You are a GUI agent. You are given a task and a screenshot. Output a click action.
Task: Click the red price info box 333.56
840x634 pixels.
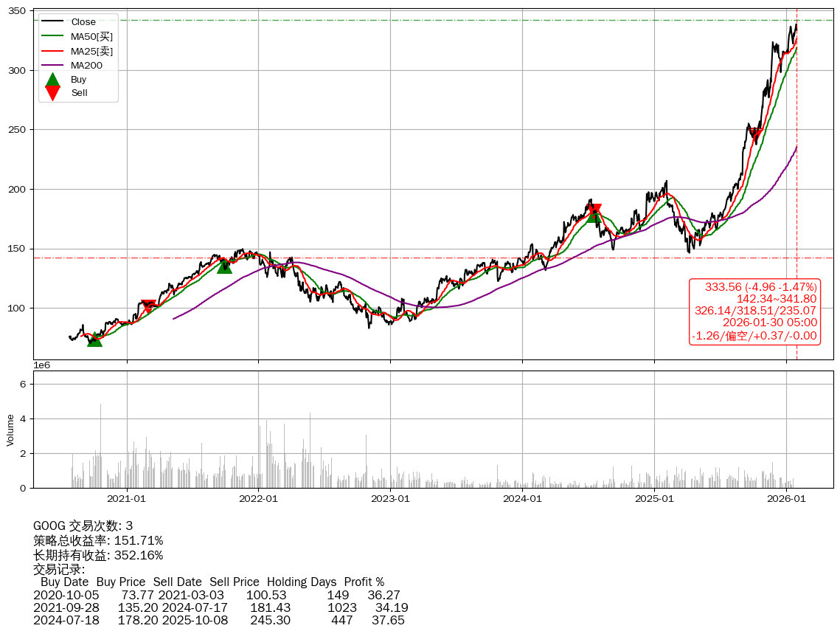click(x=755, y=311)
